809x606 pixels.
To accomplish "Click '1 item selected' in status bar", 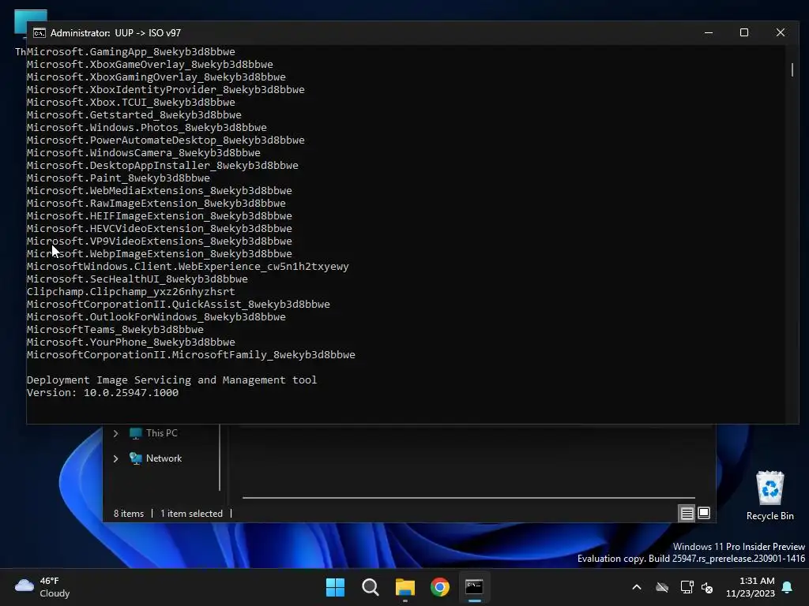I will (x=191, y=514).
